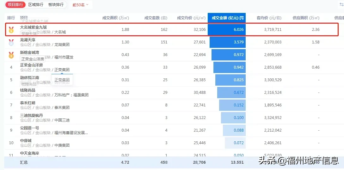
Task: Click the 0.825 成交金额 bar
Action: 230,80
